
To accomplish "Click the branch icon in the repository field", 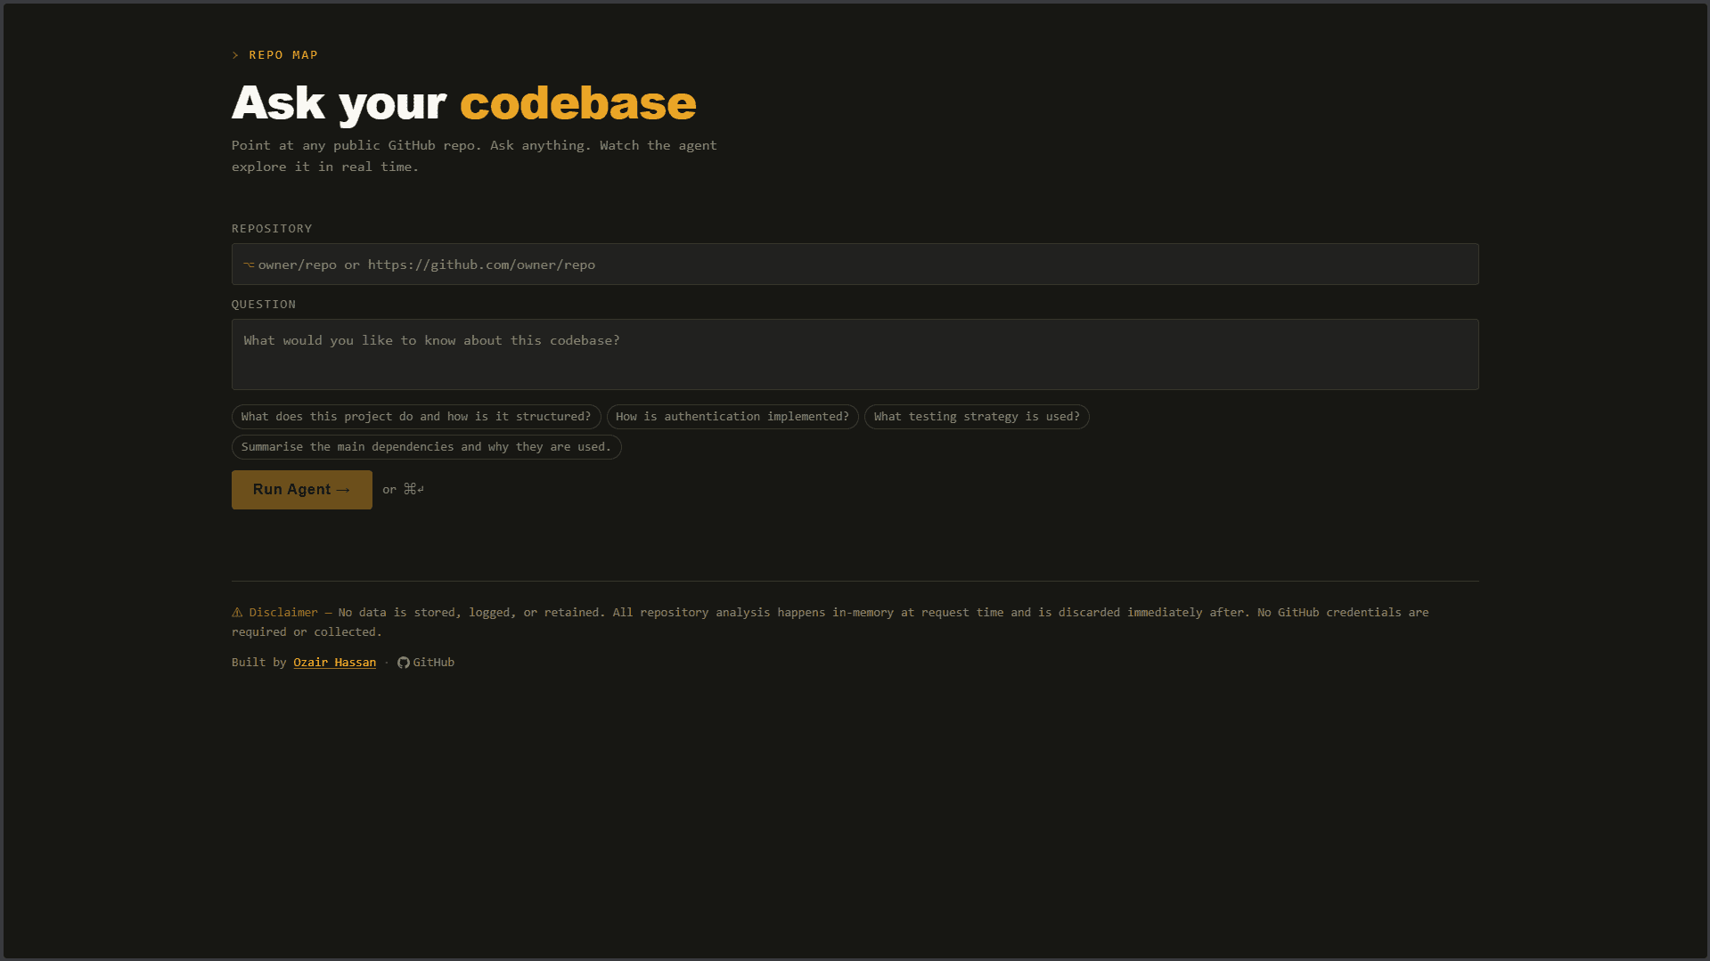I will (x=249, y=265).
